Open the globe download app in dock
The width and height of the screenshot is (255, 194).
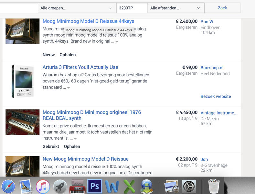click(147, 187)
